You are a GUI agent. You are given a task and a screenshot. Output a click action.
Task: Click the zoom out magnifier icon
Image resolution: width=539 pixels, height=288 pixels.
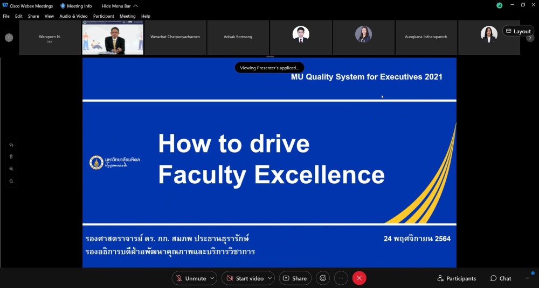pyautogui.click(x=11, y=182)
